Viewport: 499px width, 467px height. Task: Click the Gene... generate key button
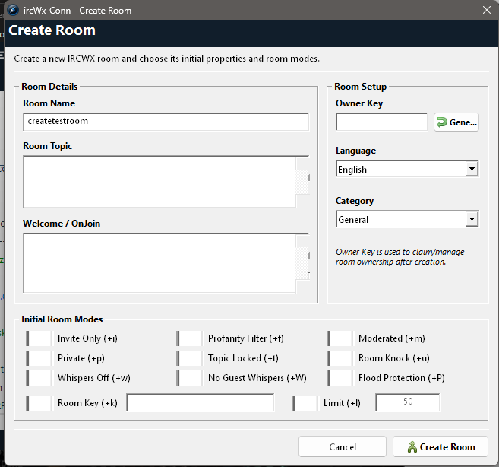pyautogui.click(x=456, y=122)
